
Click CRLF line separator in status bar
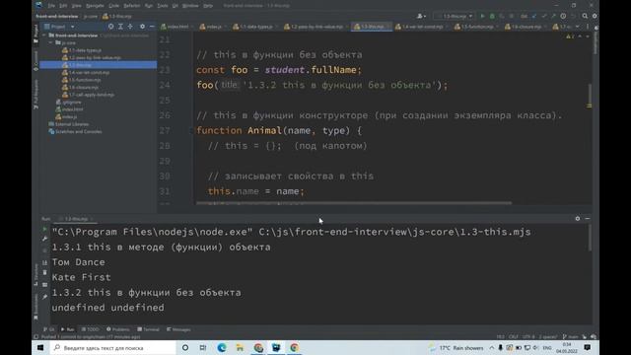click(x=513, y=337)
